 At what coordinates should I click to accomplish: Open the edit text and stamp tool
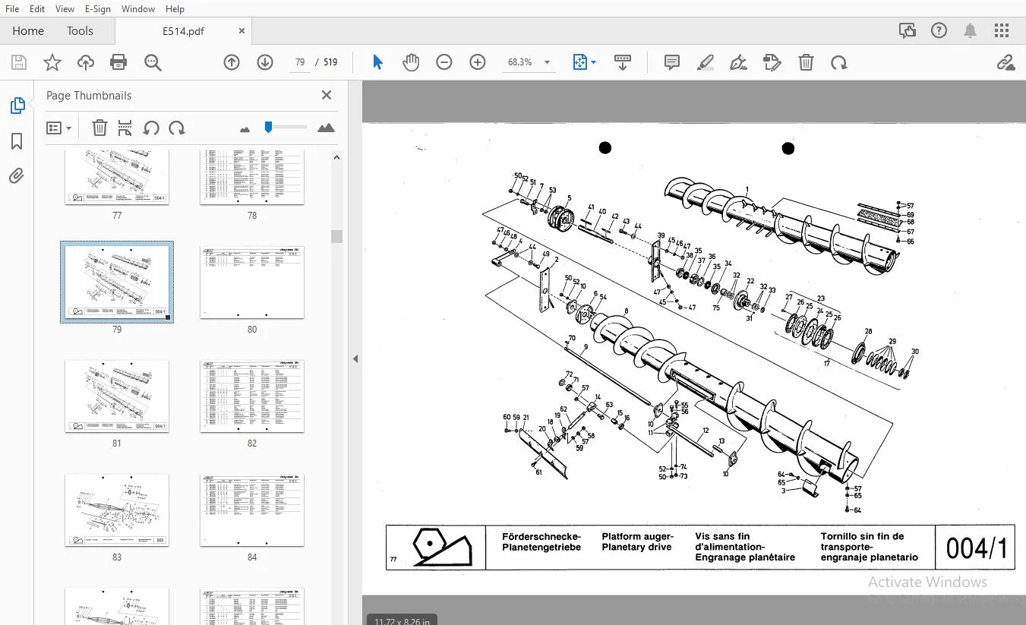tap(772, 62)
